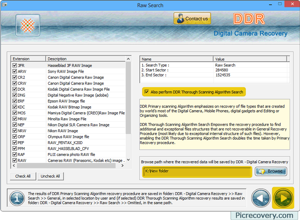This screenshot has width=300, height=220.
Task: Go back with the blue arrow button
Action: click(x=261, y=198)
